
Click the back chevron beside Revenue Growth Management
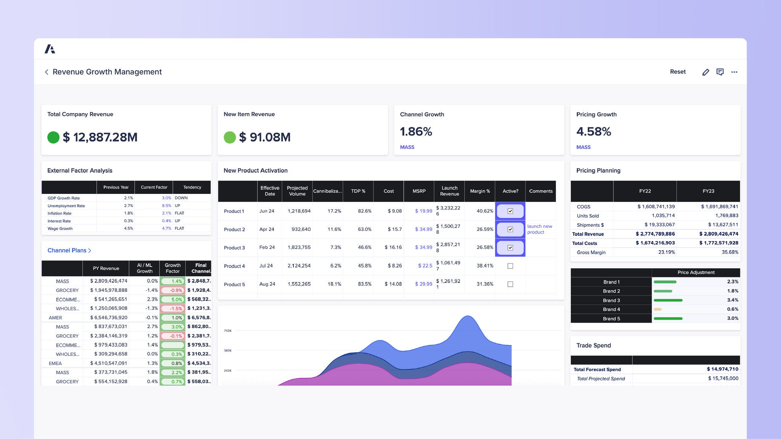[x=46, y=72]
